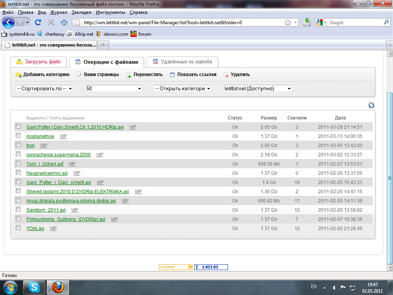
Task: Expand the URL bar history dropdown arrow
Action: [296, 23]
